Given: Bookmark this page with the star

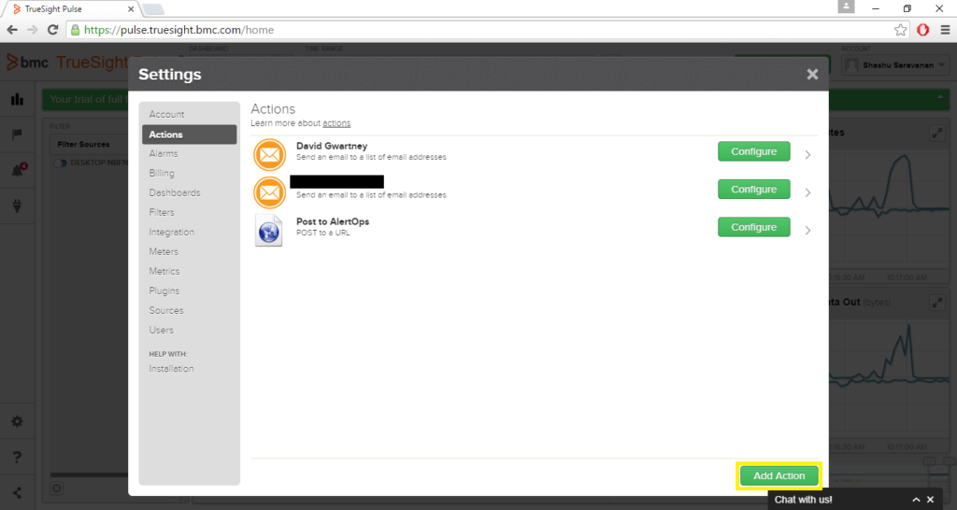Looking at the screenshot, I should (x=900, y=30).
